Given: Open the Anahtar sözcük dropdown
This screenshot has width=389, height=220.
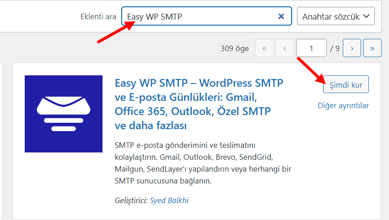Looking at the screenshot, I should [x=335, y=16].
